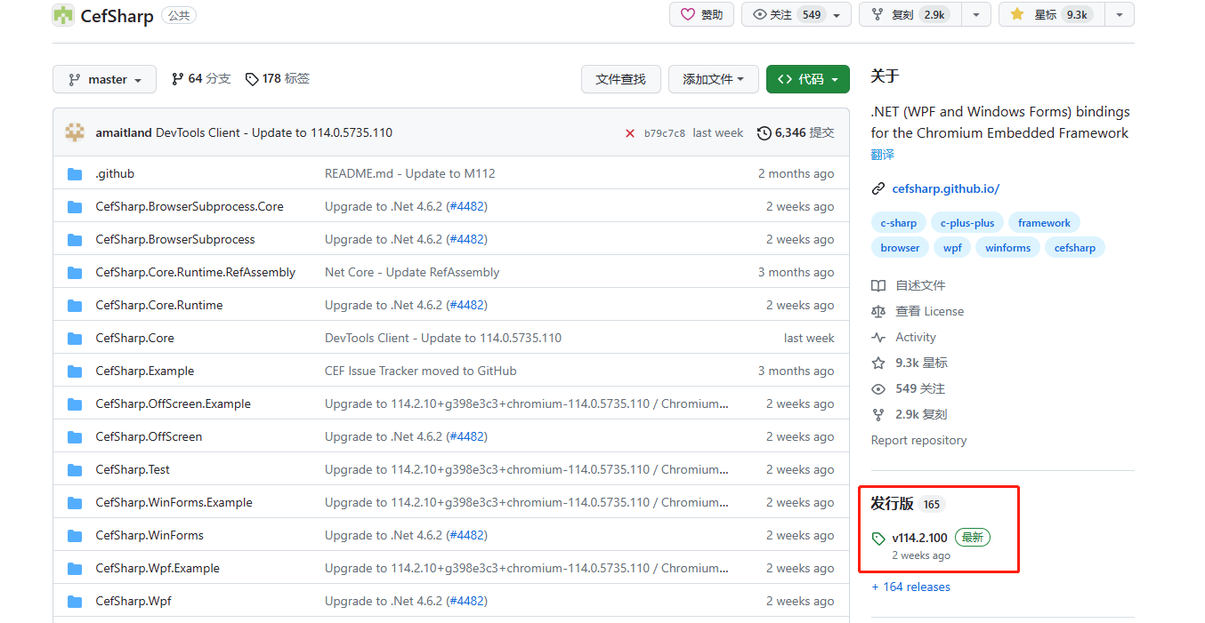Open the CefSharp.OffScreen folder
Image resolution: width=1205 pixels, height=623 pixels.
[149, 437]
